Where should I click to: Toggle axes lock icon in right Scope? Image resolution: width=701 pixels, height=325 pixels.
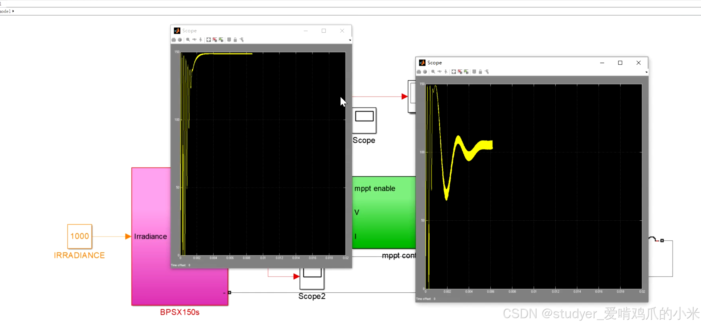(480, 72)
